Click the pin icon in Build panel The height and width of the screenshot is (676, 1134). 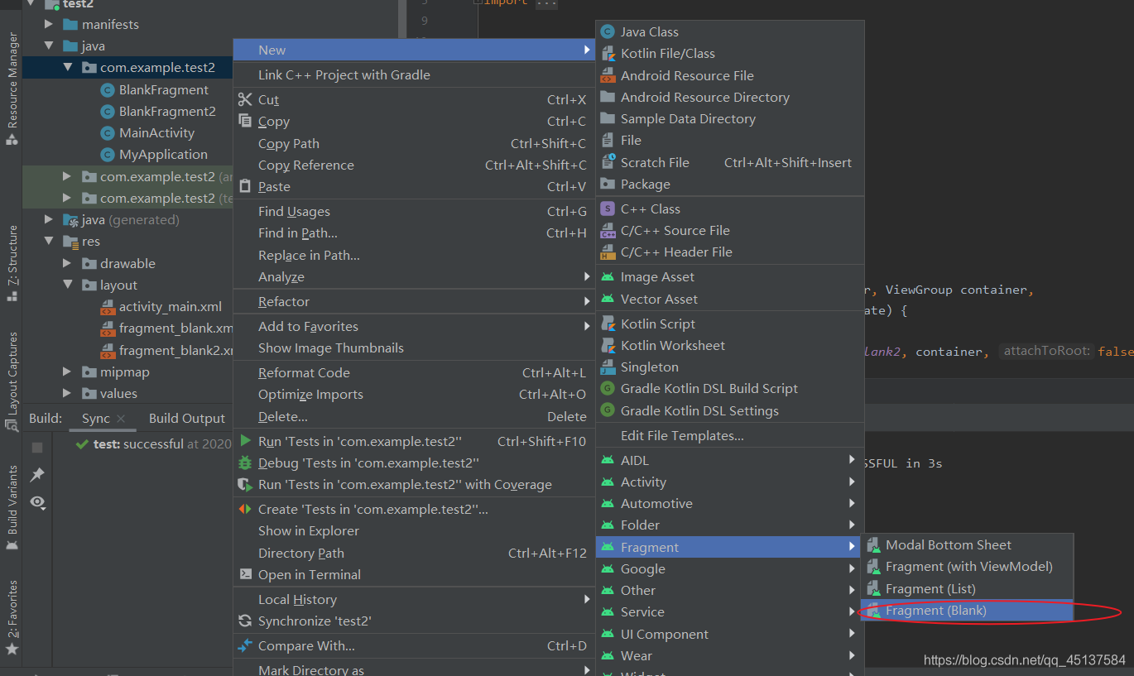tap(37, 475)
